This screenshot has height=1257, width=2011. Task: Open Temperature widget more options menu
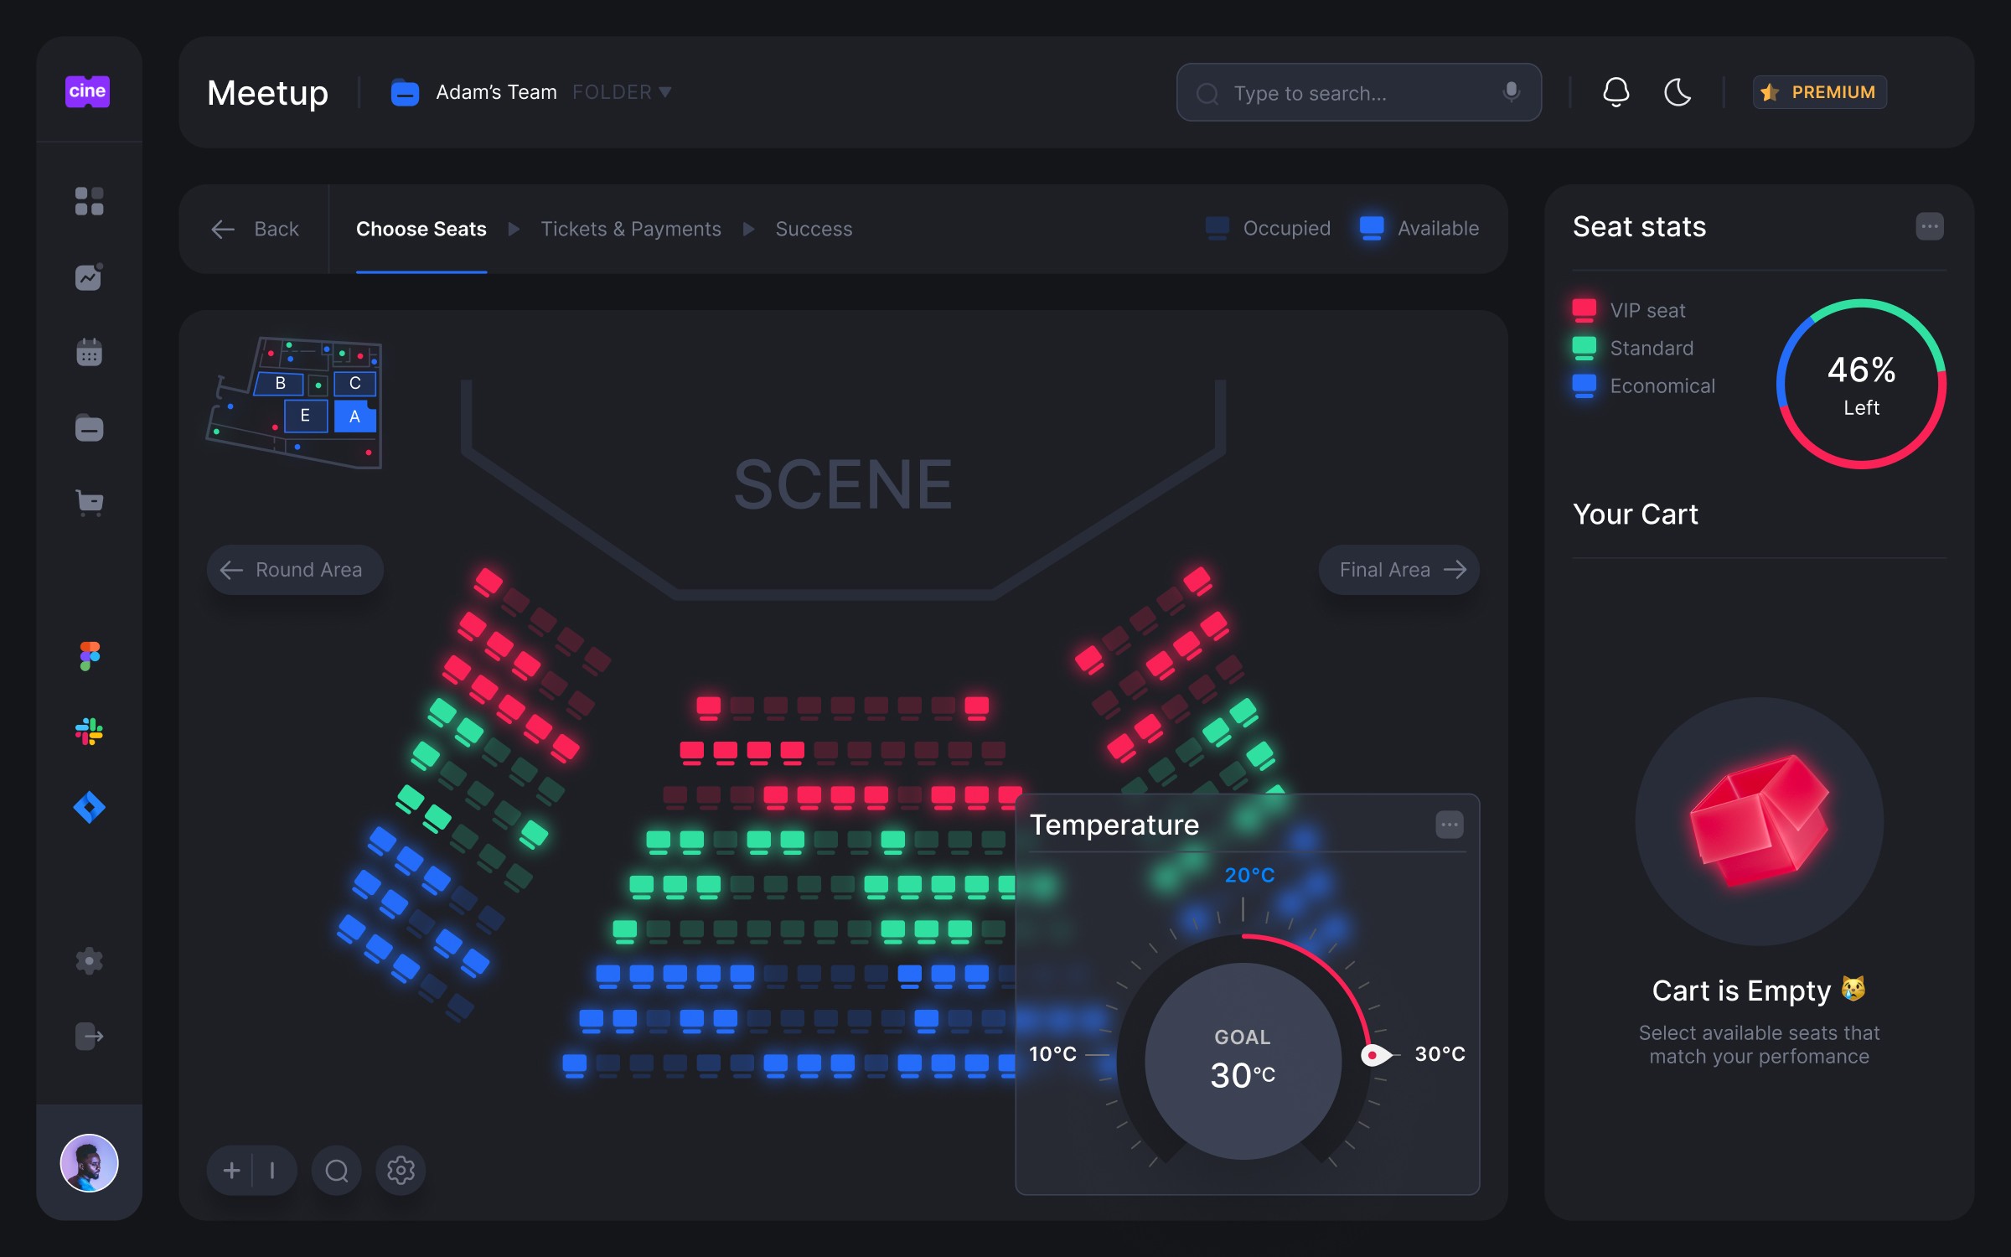click(1449, 825)
